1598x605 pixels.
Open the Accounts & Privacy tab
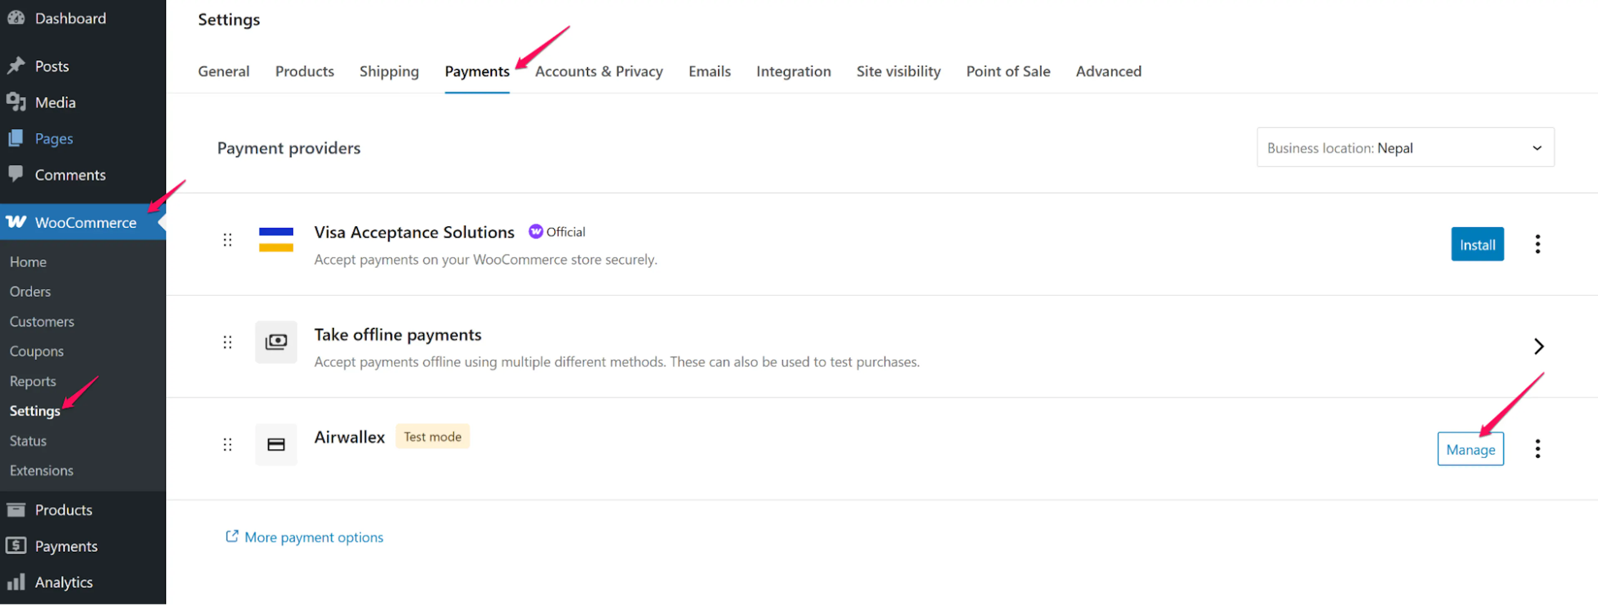coord(598,71)
